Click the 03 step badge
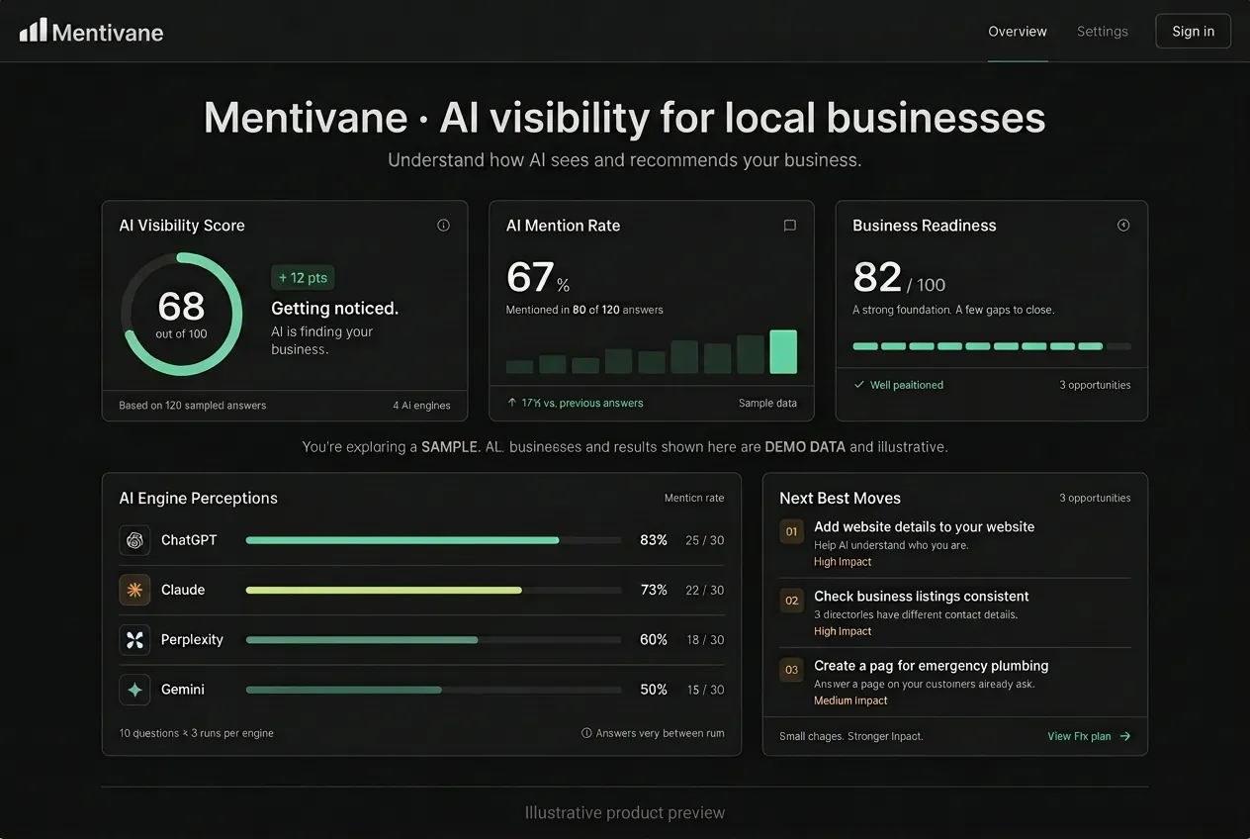This screenshot has height=839, width=1250. point(791,670)
